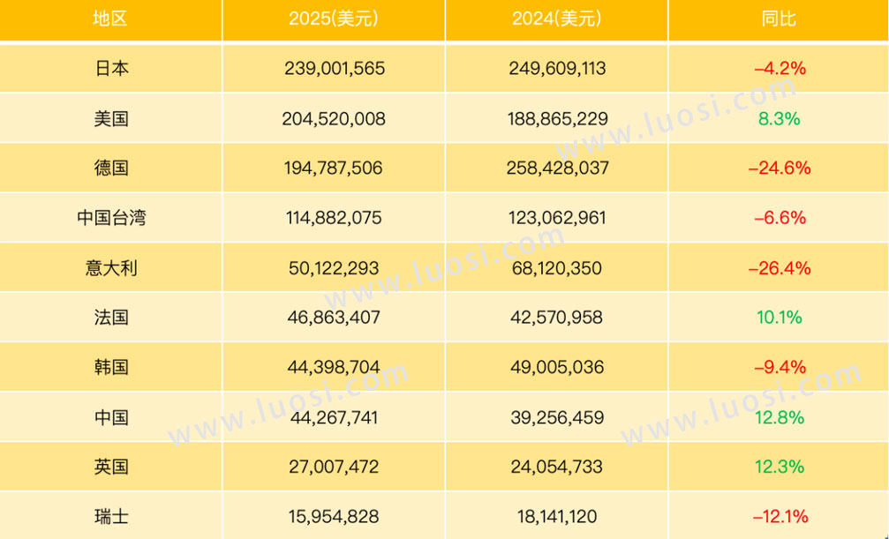Select the 美国 region cell
This screenshot has width=889, height=539.
tap(111, 118)
